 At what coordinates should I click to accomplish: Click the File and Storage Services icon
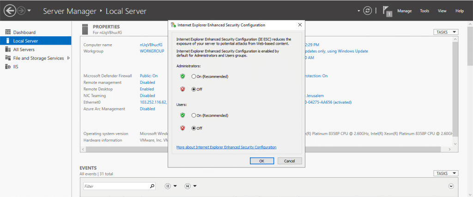pyautogui.click(x=8, y=58)
